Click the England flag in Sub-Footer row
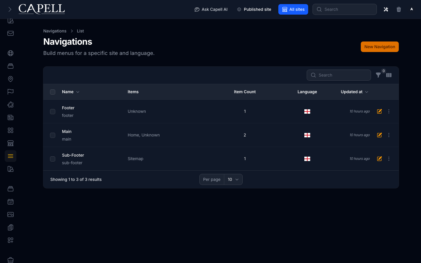This screenshot has width=421, height=263. point(307,159)
